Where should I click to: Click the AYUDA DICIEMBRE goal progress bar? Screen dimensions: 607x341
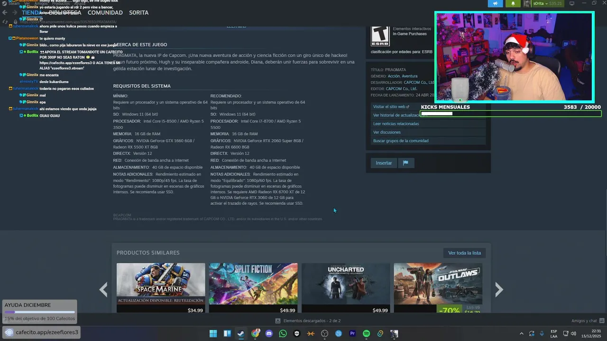coord(39,312)
